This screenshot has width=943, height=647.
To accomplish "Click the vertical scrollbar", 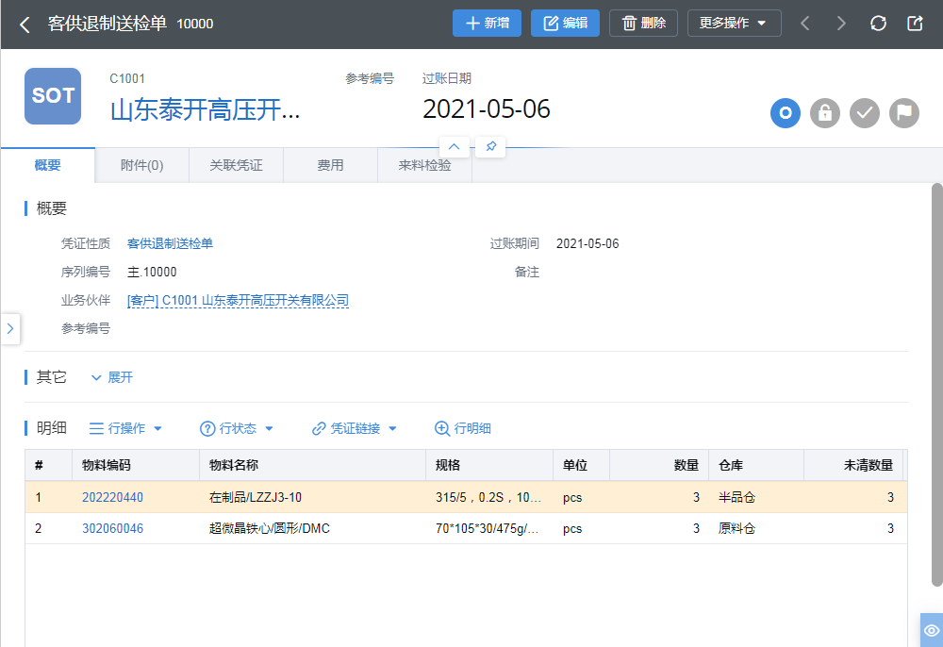I will pyautogui.click(x=937, y=385).
